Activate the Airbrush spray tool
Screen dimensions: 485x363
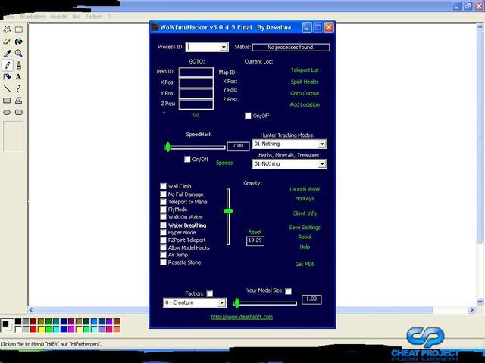click(7, 77)
